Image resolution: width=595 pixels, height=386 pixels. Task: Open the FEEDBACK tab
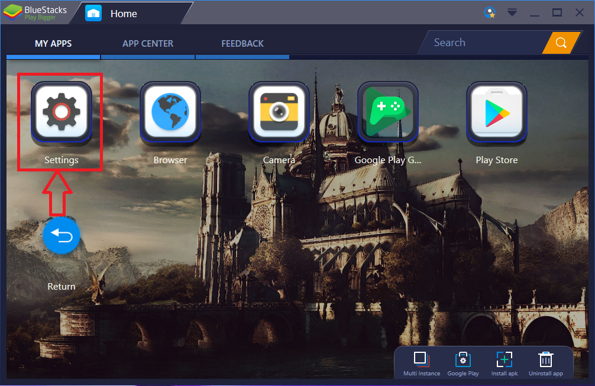click(242, 44)
